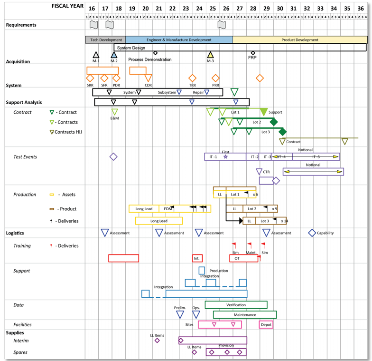The height and width of the screenshot is (361, 372).
Task: Click the Prelim. blue triangle
Action: click(180, 314)
